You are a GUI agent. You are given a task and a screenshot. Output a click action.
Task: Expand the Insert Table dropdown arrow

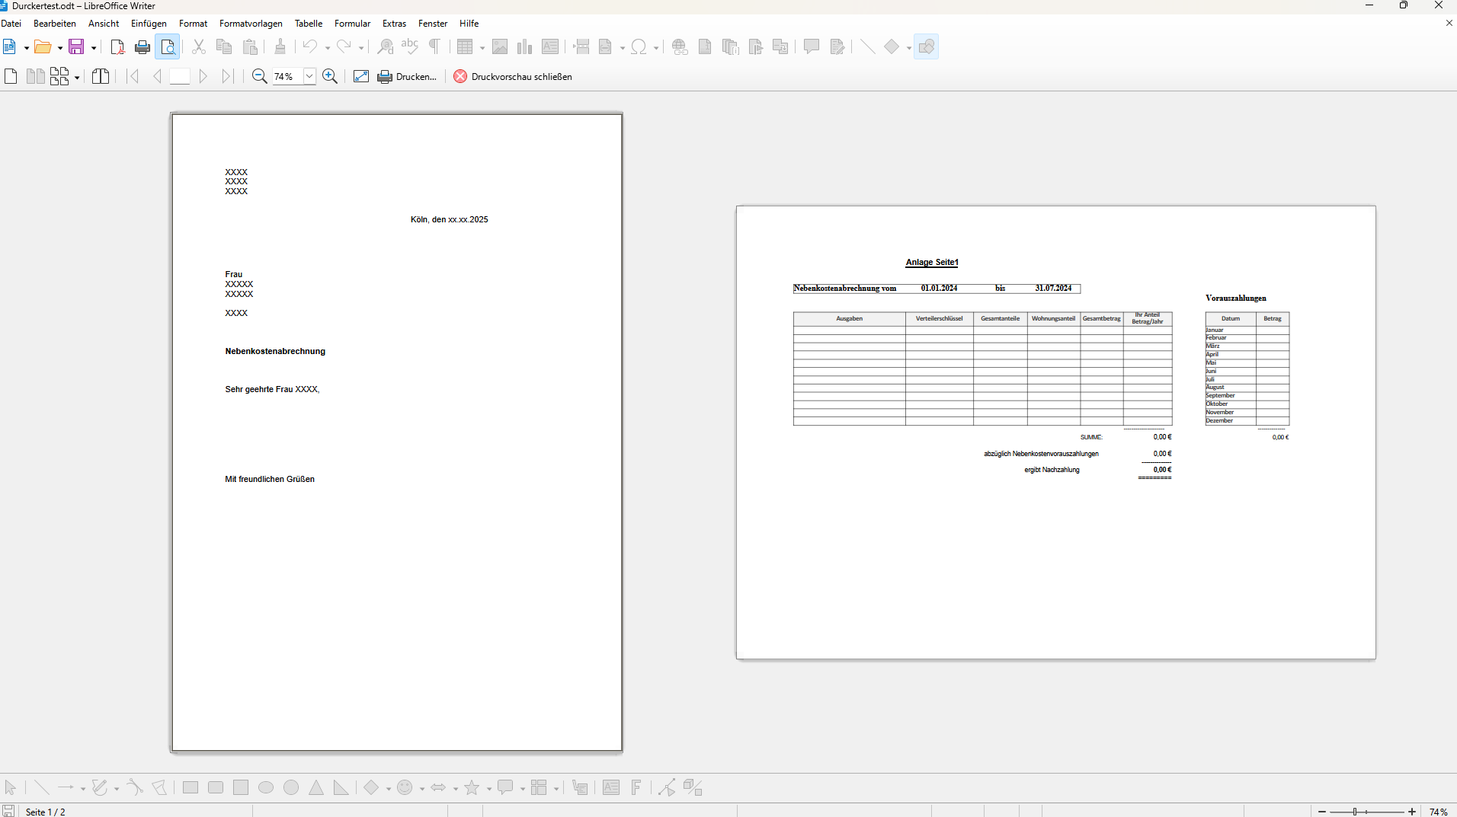coord(482,48)
